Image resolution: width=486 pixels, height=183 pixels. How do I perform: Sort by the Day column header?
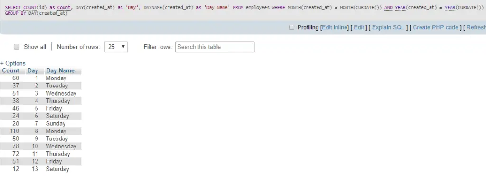(x=33, y=70)
